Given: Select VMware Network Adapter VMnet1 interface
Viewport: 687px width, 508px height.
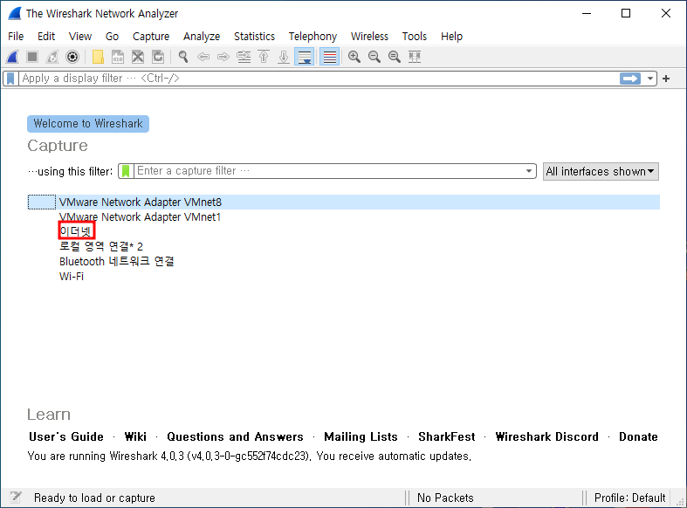Looking at the screenshot, I should (x=344, y=217).
